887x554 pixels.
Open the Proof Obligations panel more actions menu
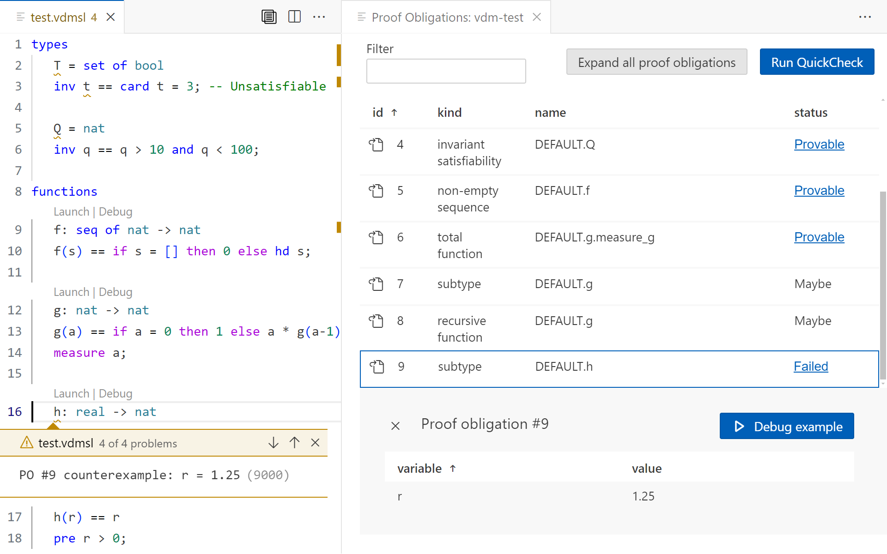[865, 17]
